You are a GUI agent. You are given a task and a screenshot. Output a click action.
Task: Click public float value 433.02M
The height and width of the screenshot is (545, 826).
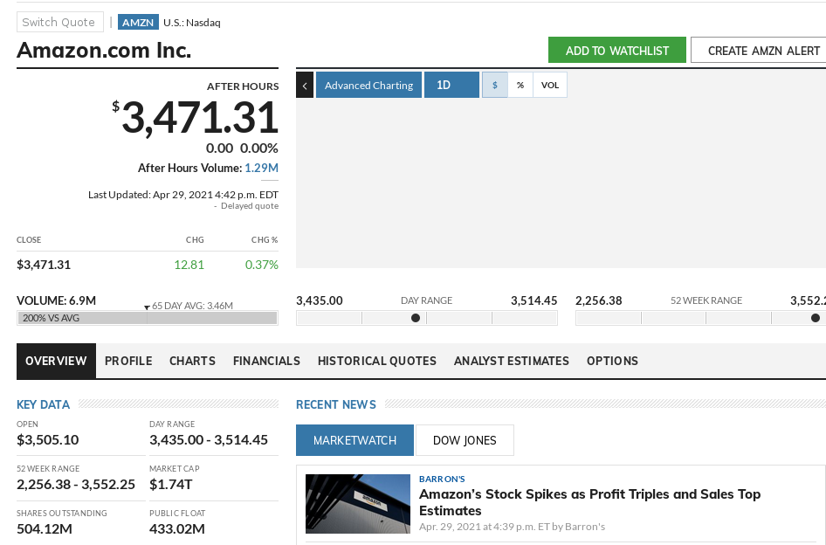pos(177,528)
